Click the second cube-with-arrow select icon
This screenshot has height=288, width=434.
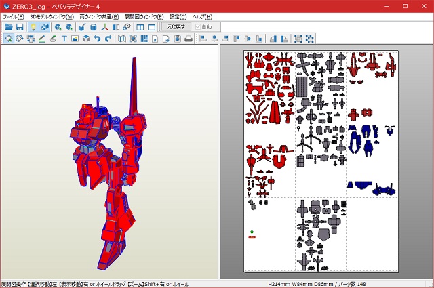coord(69,27)
